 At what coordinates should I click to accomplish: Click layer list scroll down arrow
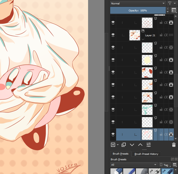176,139
